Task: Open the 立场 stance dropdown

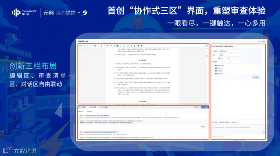Action: (x=229, y=55)
